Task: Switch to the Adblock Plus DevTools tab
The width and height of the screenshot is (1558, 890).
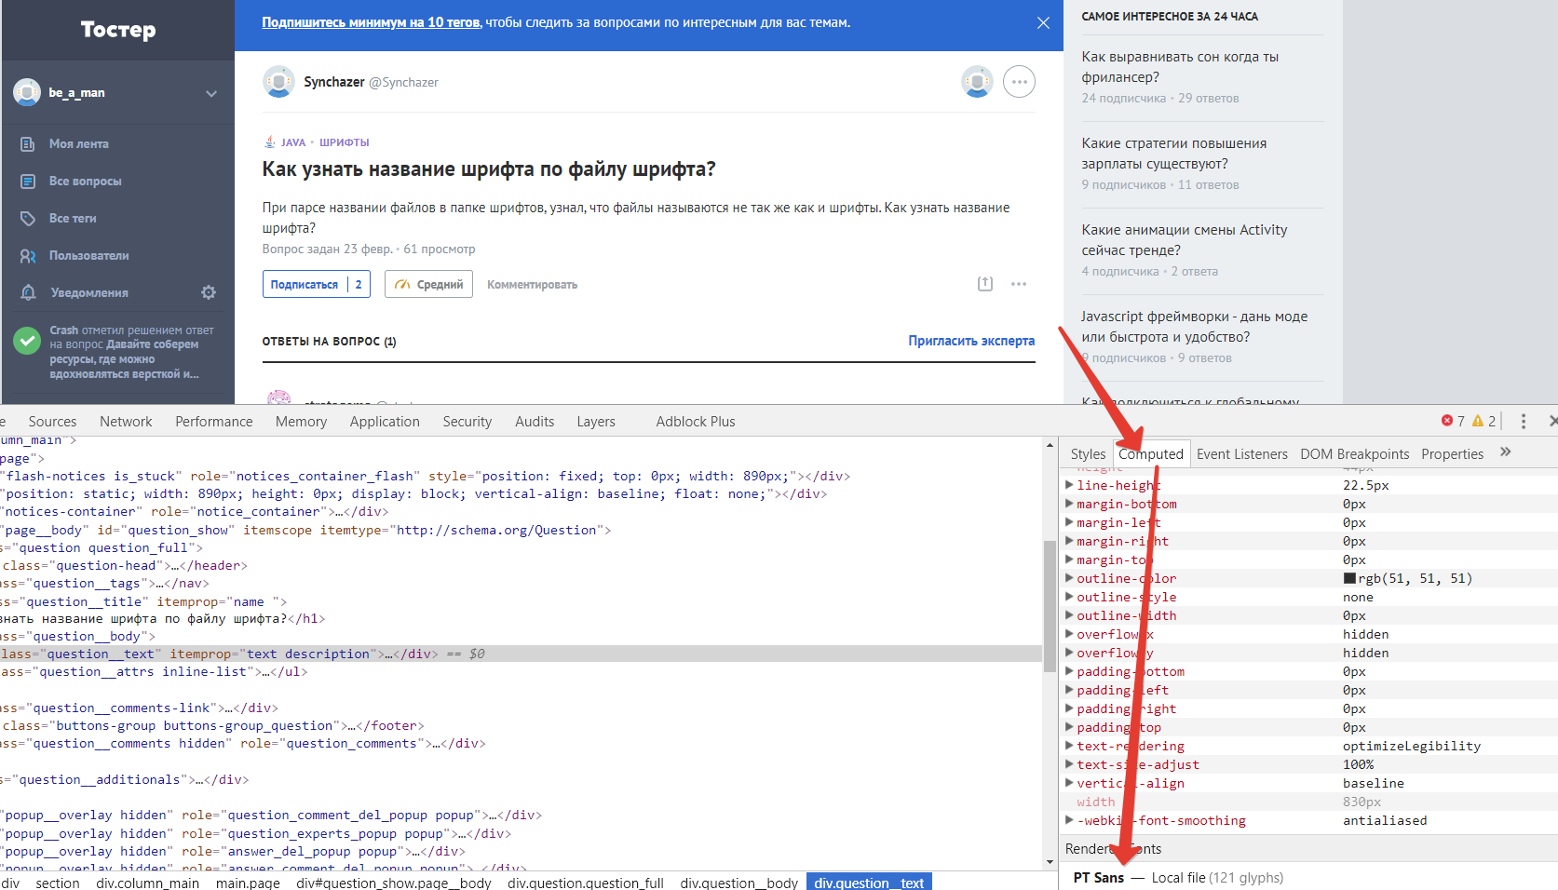Action: coord(696,422)
